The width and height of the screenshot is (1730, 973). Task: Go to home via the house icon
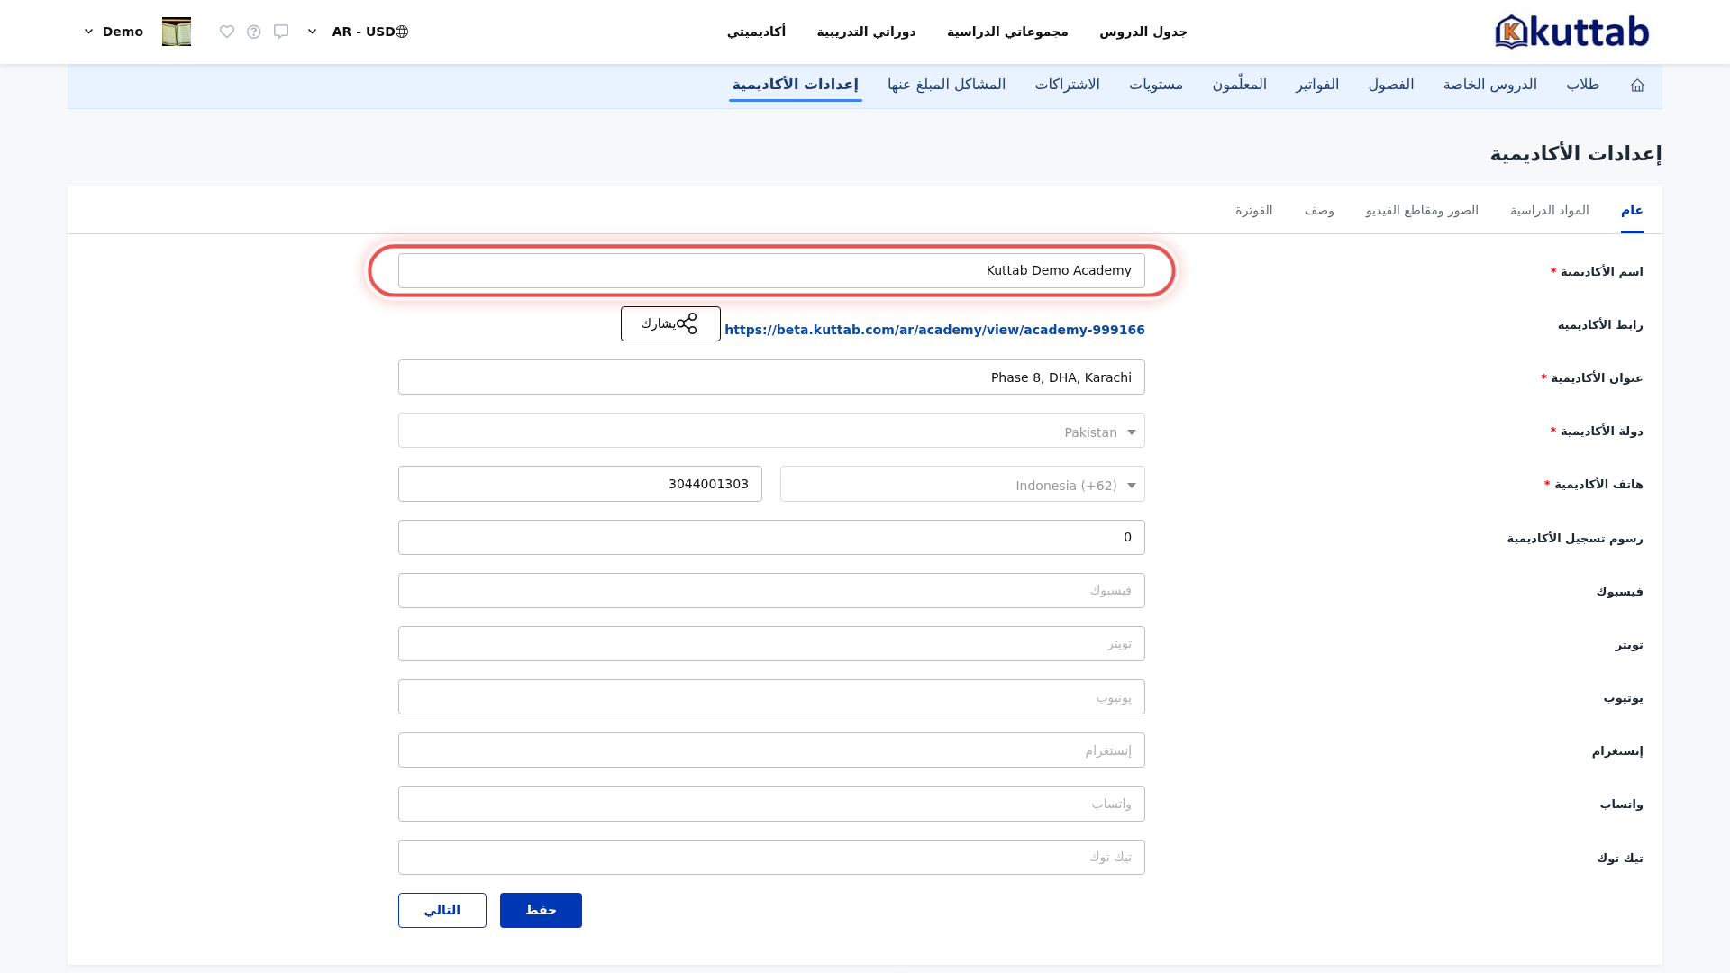coord(1637,85)
